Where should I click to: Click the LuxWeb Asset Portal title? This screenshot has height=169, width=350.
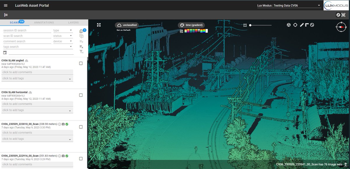pos(32,6)
